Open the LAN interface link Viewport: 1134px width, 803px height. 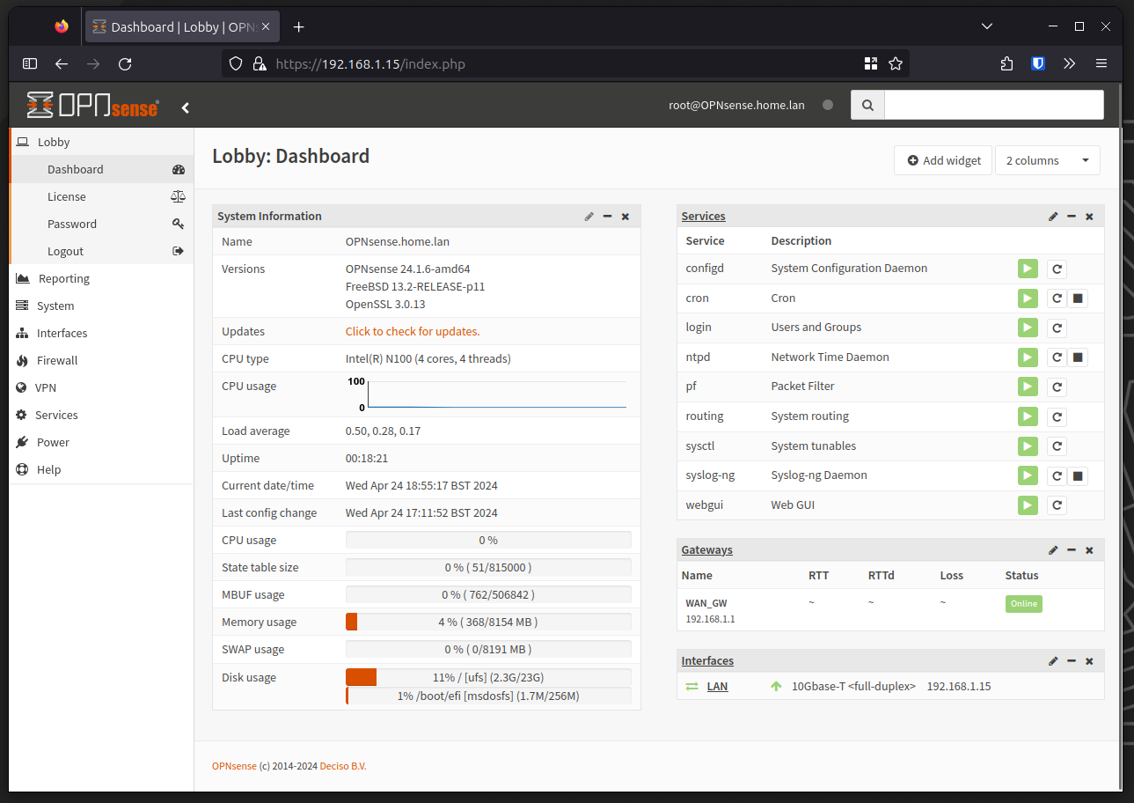tap(717, 686)
